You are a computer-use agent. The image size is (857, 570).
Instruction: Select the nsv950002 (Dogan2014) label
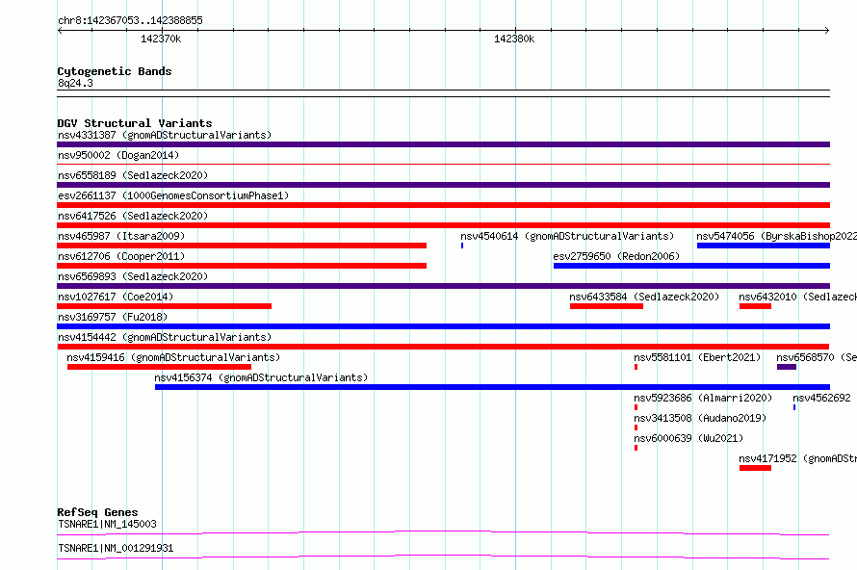click(118, 155)
